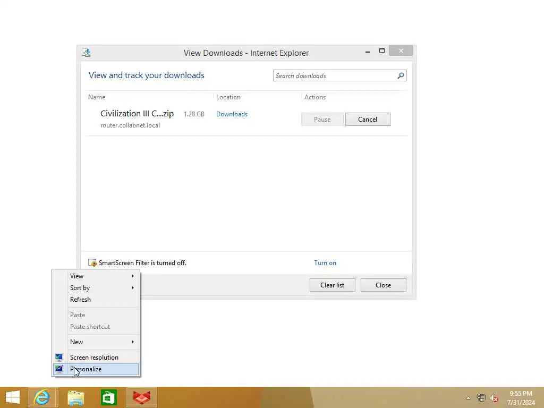This screenshot has height=408, width=544.
Task: Click the SmartScreen Filter shield icon
Action: click(92, 262)
